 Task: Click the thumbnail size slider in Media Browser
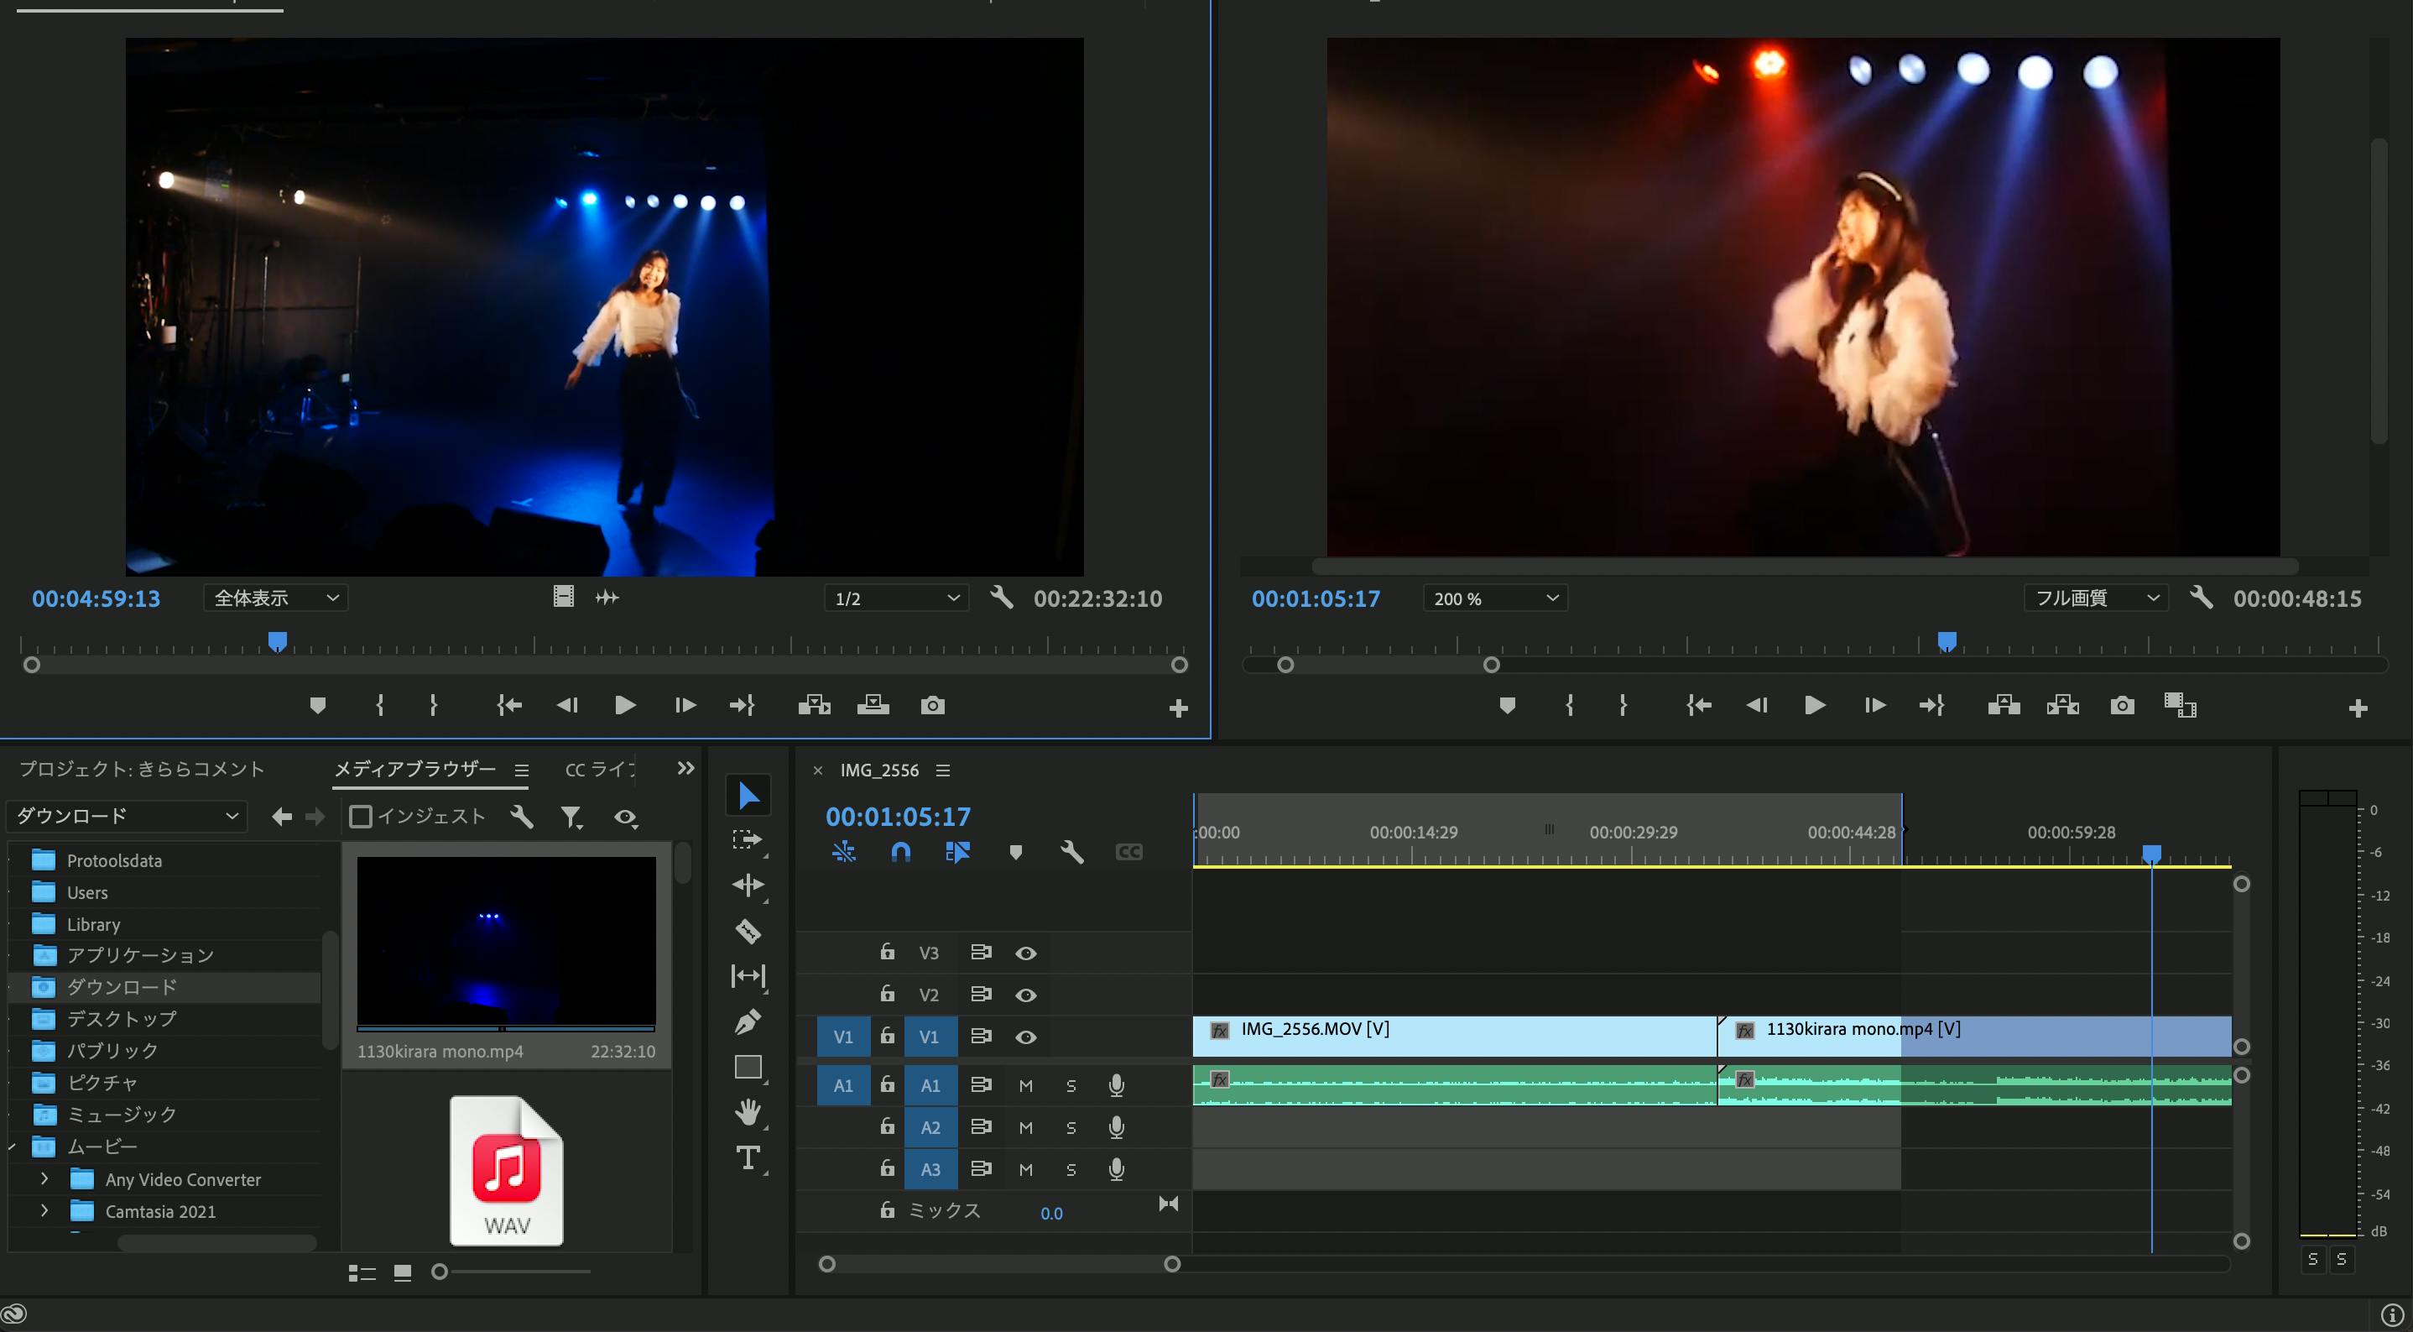(x=440, y=1272)
